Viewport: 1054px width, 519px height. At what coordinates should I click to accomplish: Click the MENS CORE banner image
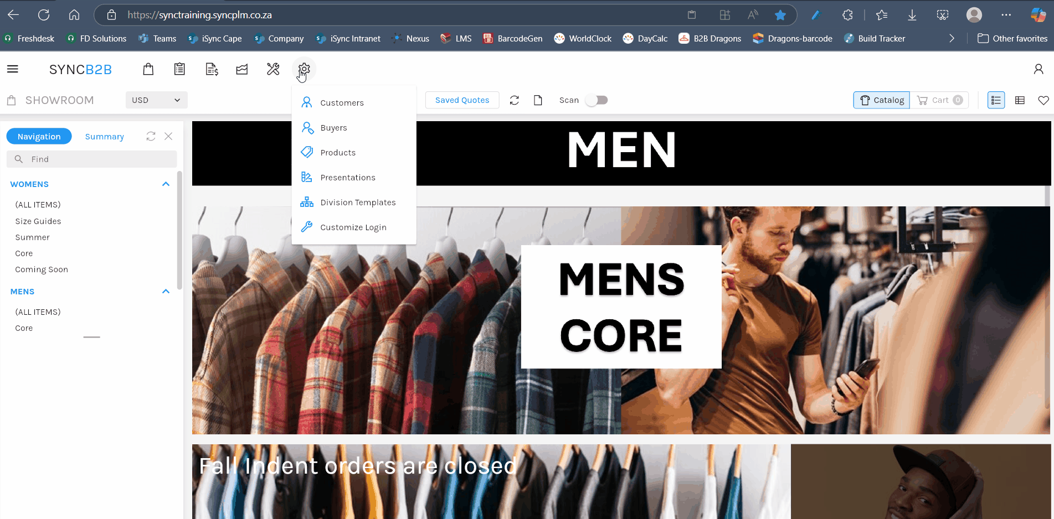(x=621, y=320)
